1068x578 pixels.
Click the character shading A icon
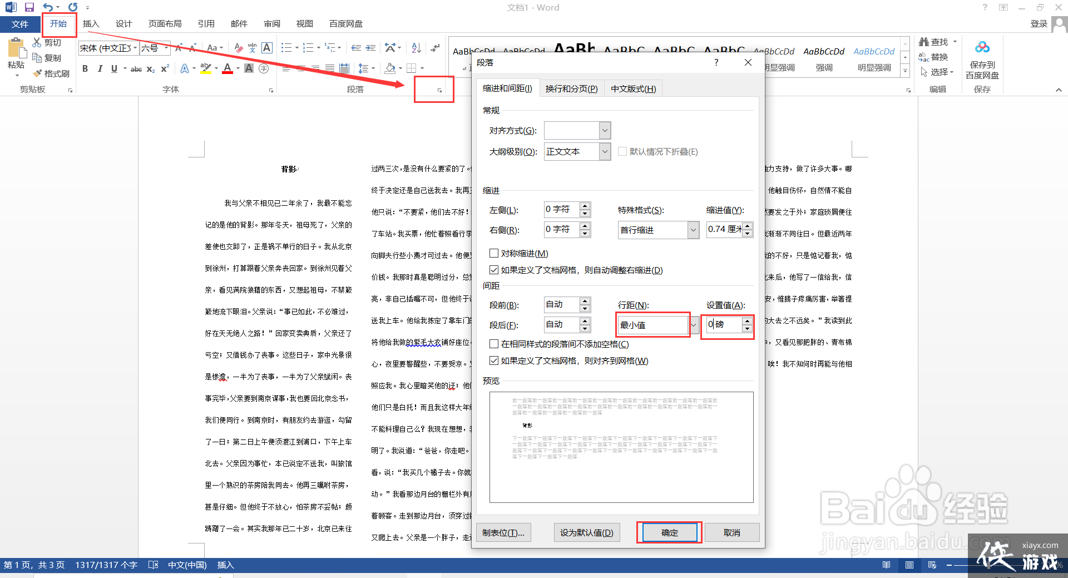pyautogui.click(x=249, y=68)
